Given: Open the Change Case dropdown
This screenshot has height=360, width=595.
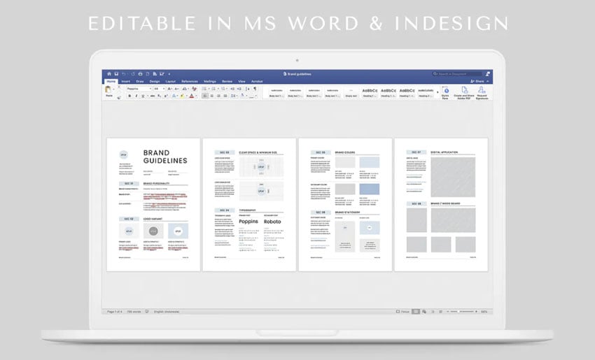Looking at the screenshot, I should pos(185,89).
